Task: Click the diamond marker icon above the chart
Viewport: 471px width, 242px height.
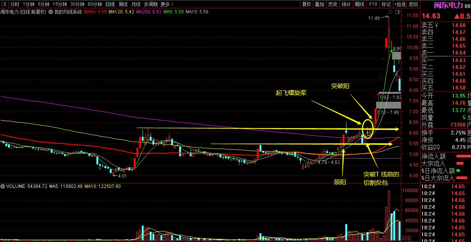Action: point(390,12)
